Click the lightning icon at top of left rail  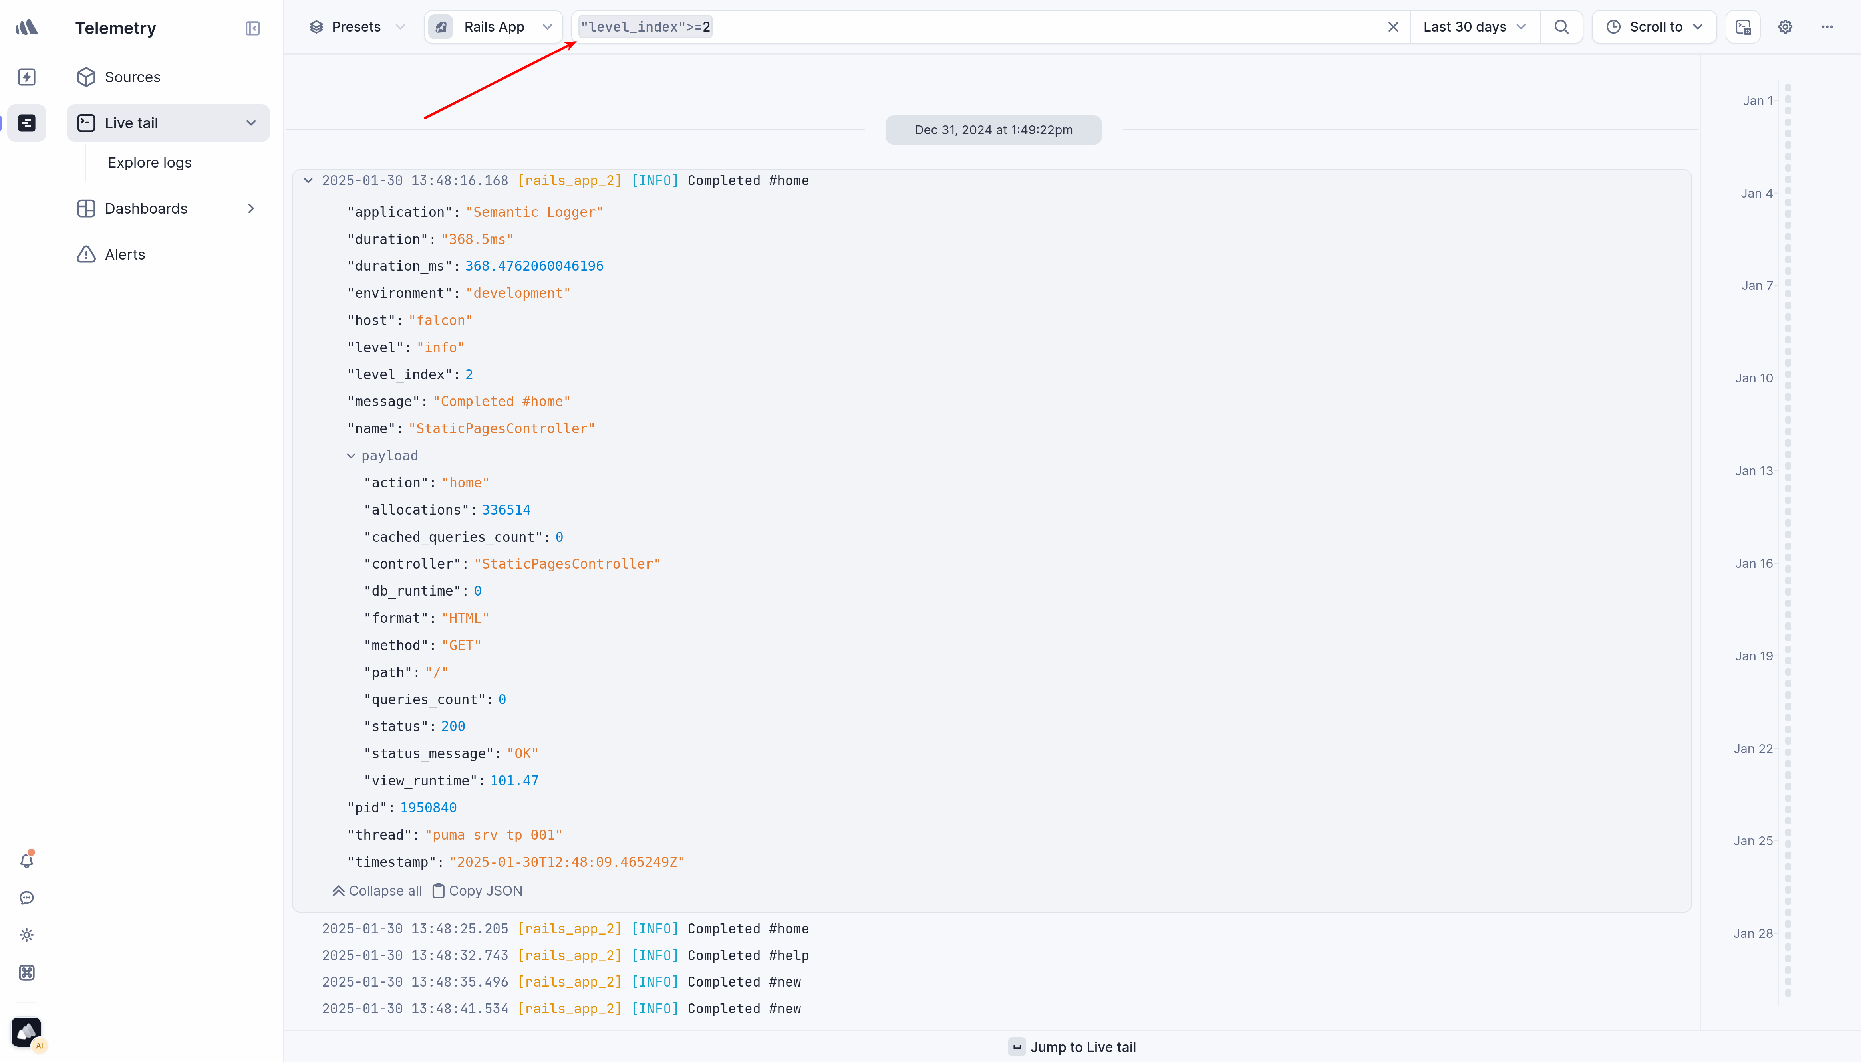coord(26,77)
